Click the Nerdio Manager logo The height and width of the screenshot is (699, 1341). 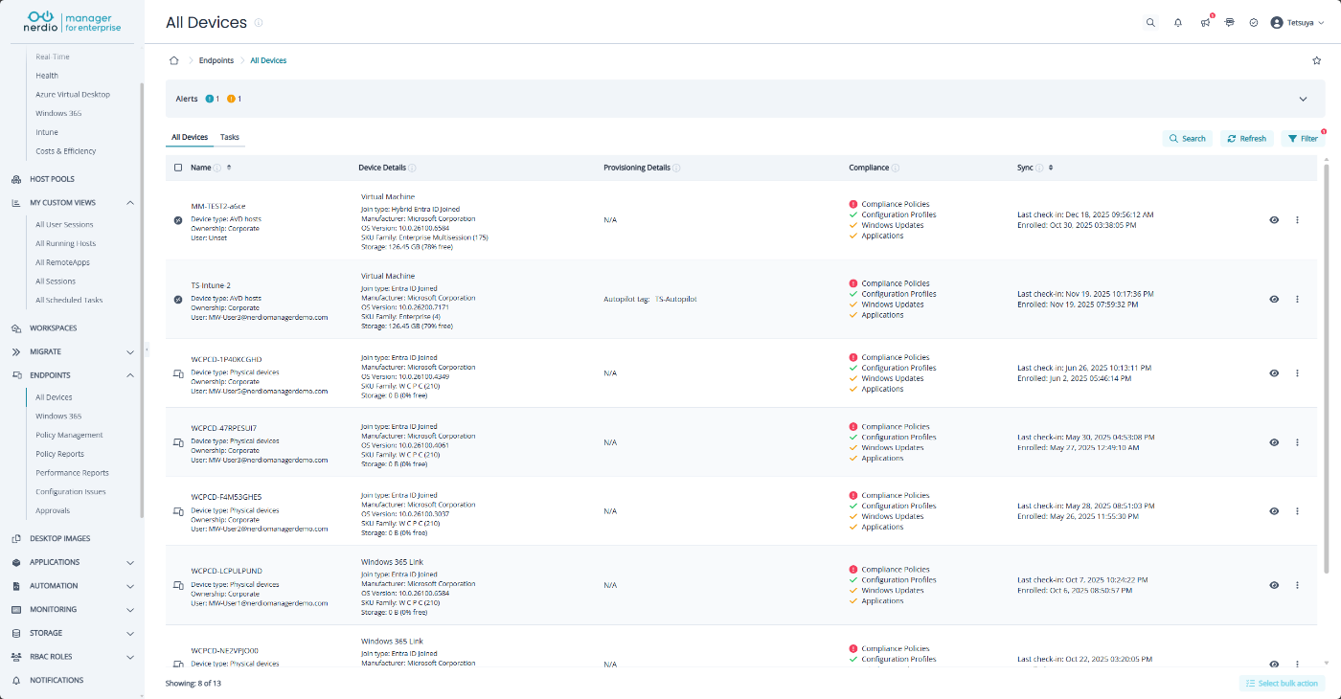[73, 22]
